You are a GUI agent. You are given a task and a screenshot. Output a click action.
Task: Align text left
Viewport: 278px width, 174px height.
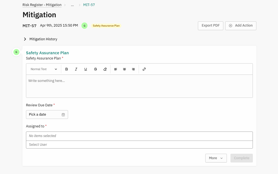click(x=116, y=69)
